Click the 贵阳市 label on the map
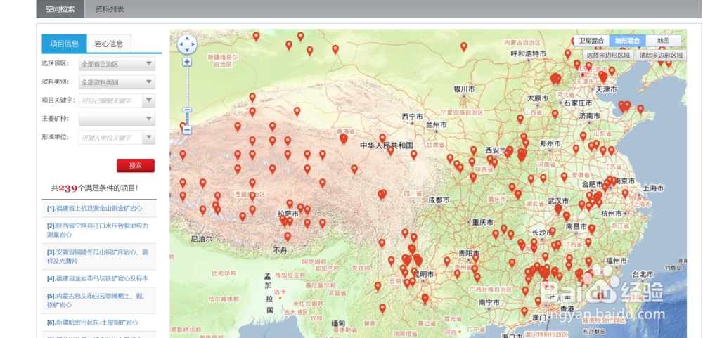The width and height of the screenshot is (703, 338). [x=470, y=253]
